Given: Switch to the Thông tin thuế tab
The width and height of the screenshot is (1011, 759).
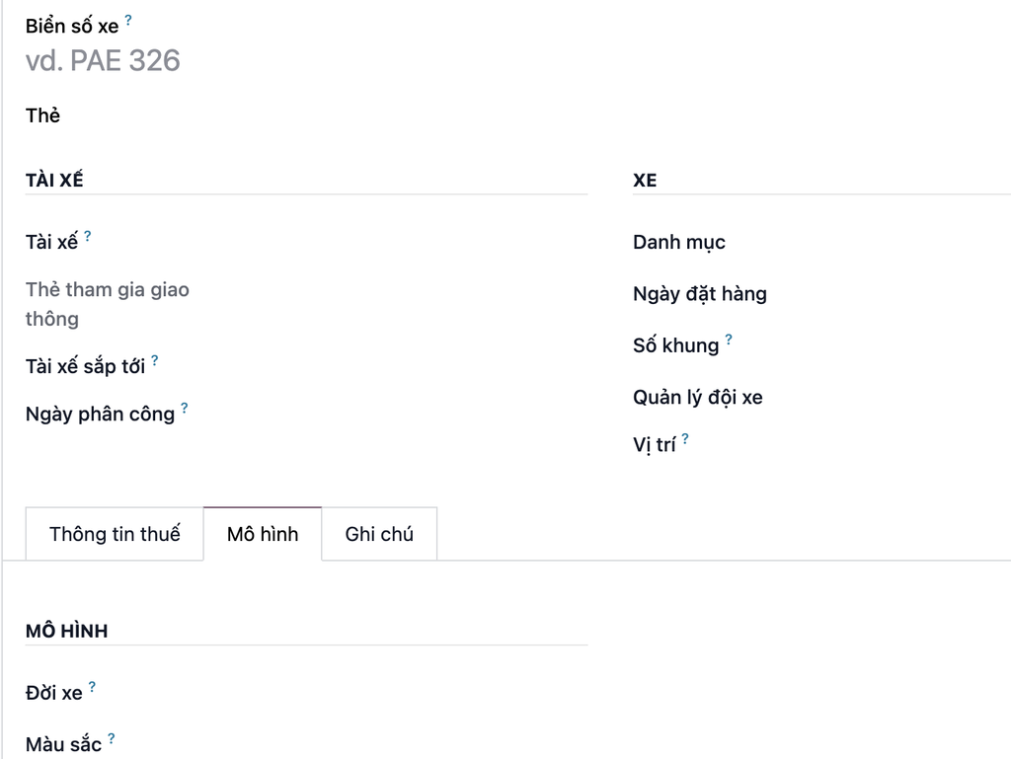Looking at the screenshot, I should click(115, 534).
